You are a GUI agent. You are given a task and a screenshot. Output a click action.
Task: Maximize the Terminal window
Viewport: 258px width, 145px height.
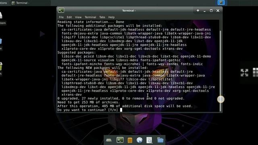click(211, 11)
